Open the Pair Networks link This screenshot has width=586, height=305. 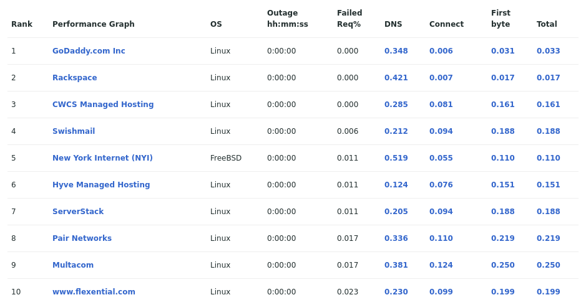(x=82, y=238)
